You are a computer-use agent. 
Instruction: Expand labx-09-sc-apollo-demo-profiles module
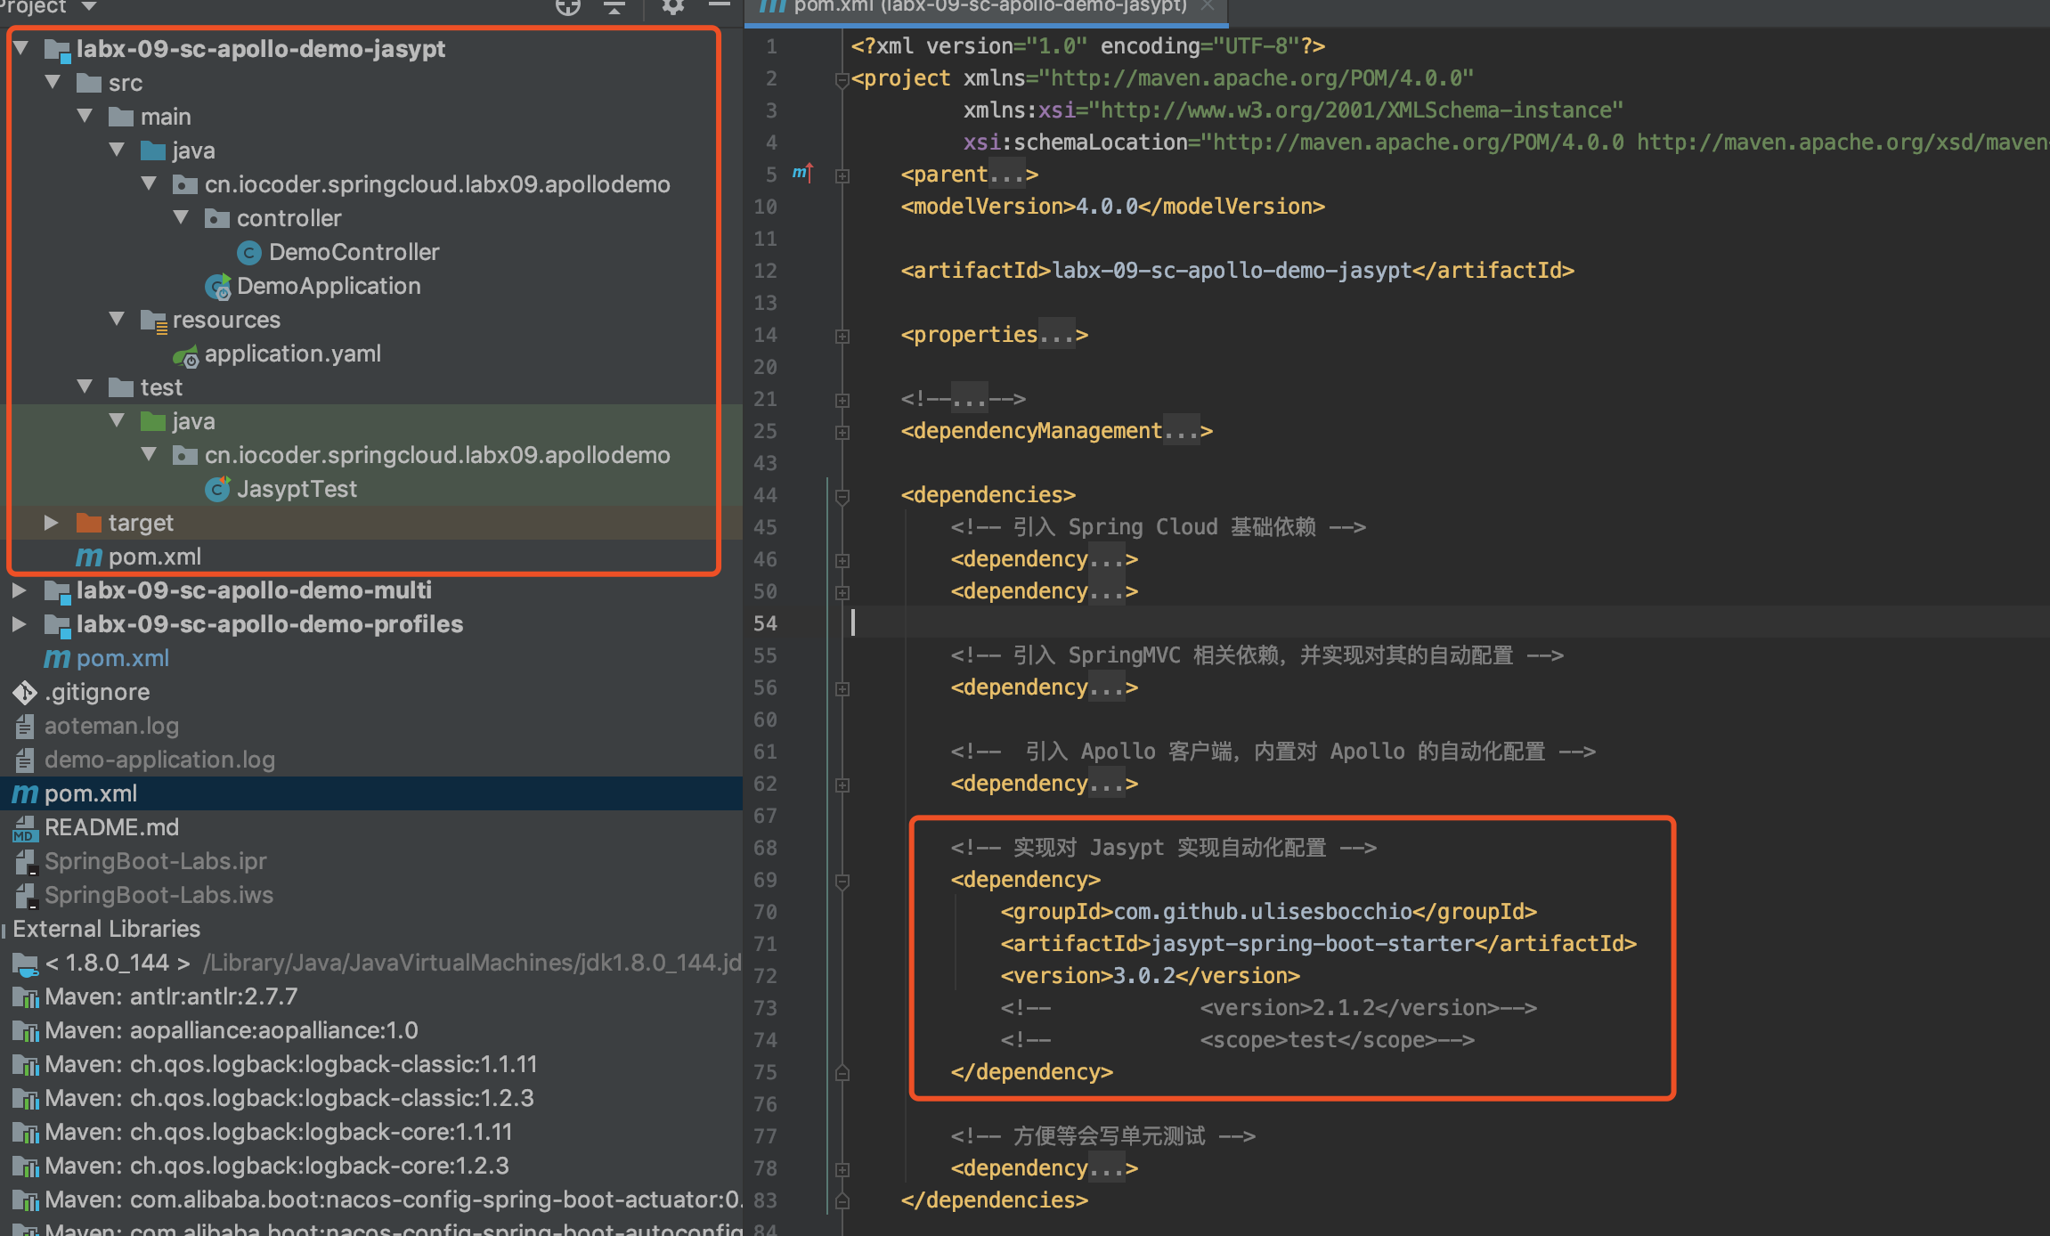[x=20, y=624]
